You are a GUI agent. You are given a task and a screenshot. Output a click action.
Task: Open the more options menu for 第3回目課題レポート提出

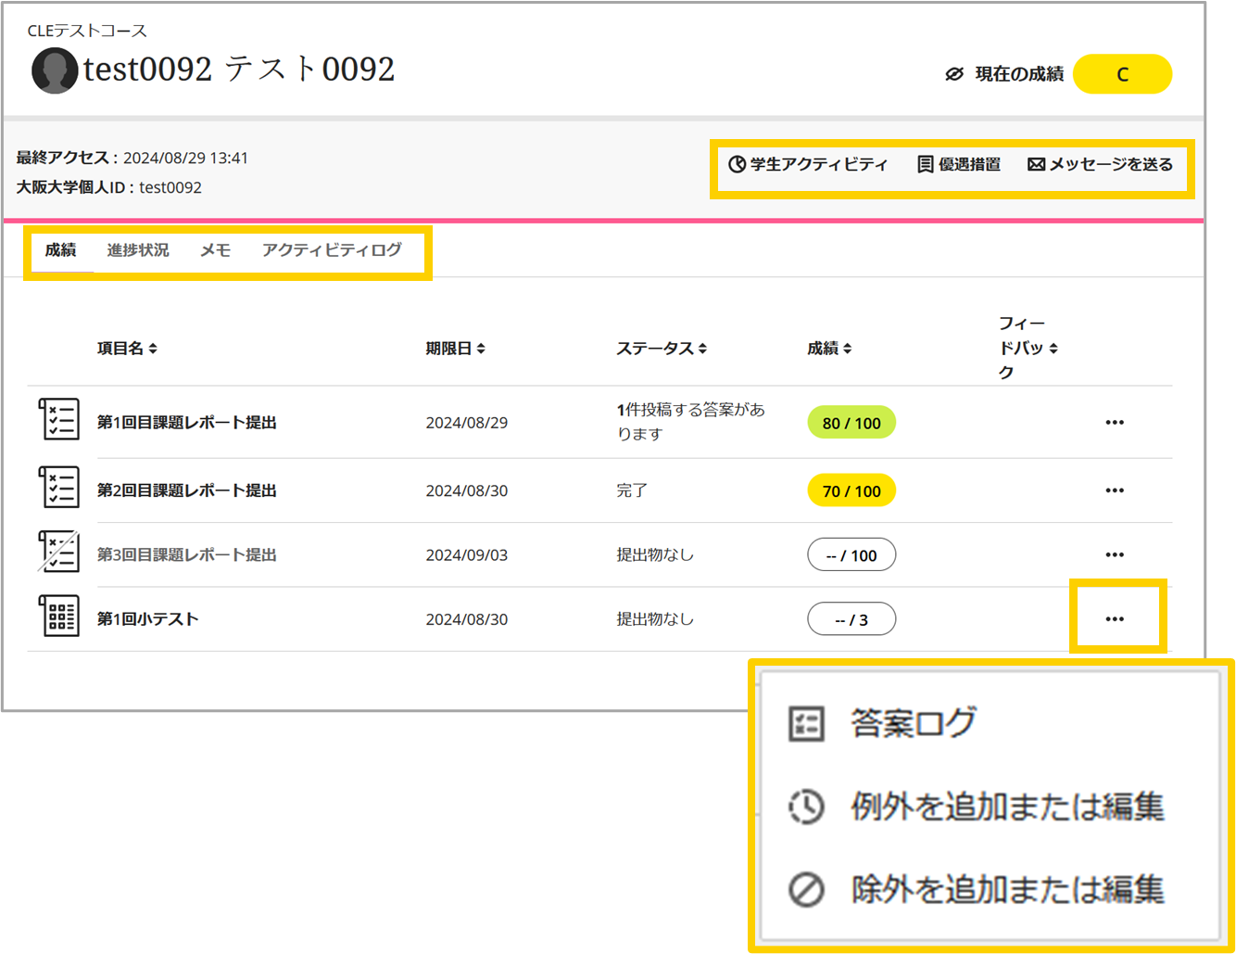click(x=1115, y=555)
